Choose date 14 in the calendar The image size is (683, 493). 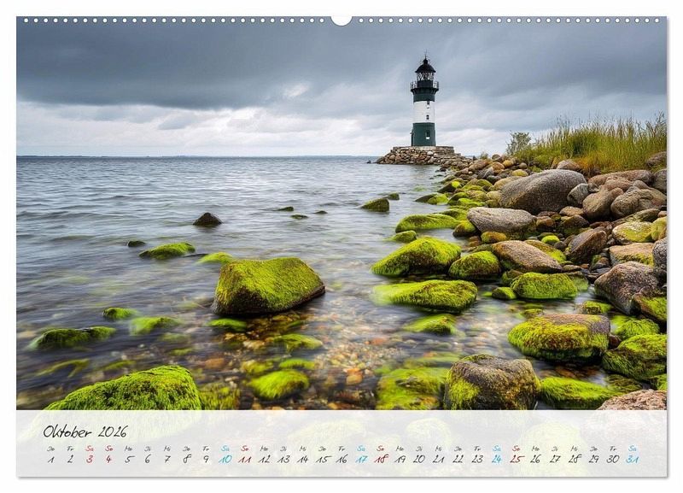click(303, 459)
